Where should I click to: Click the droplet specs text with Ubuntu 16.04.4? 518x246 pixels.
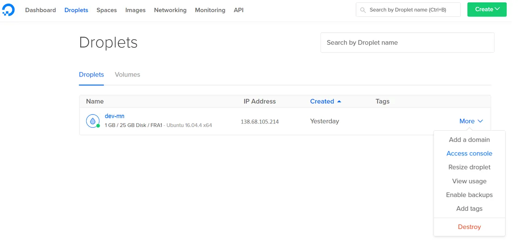point(158,125)
